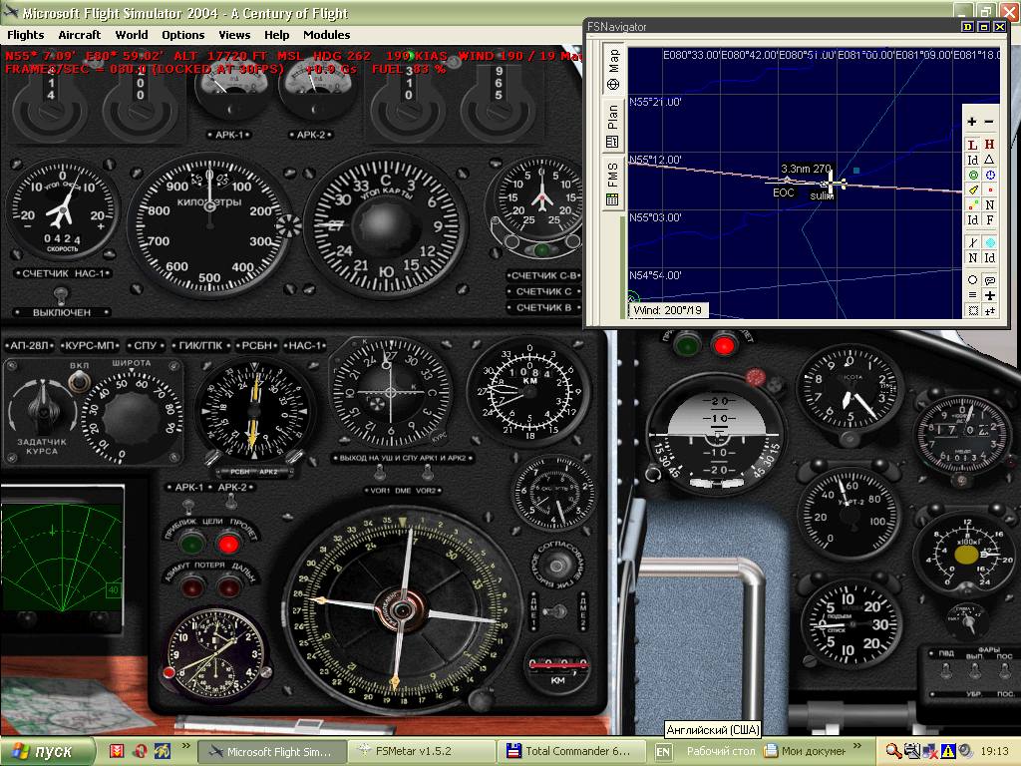Click the ГИК/ГПК panel label

click(x=199, y=345)
